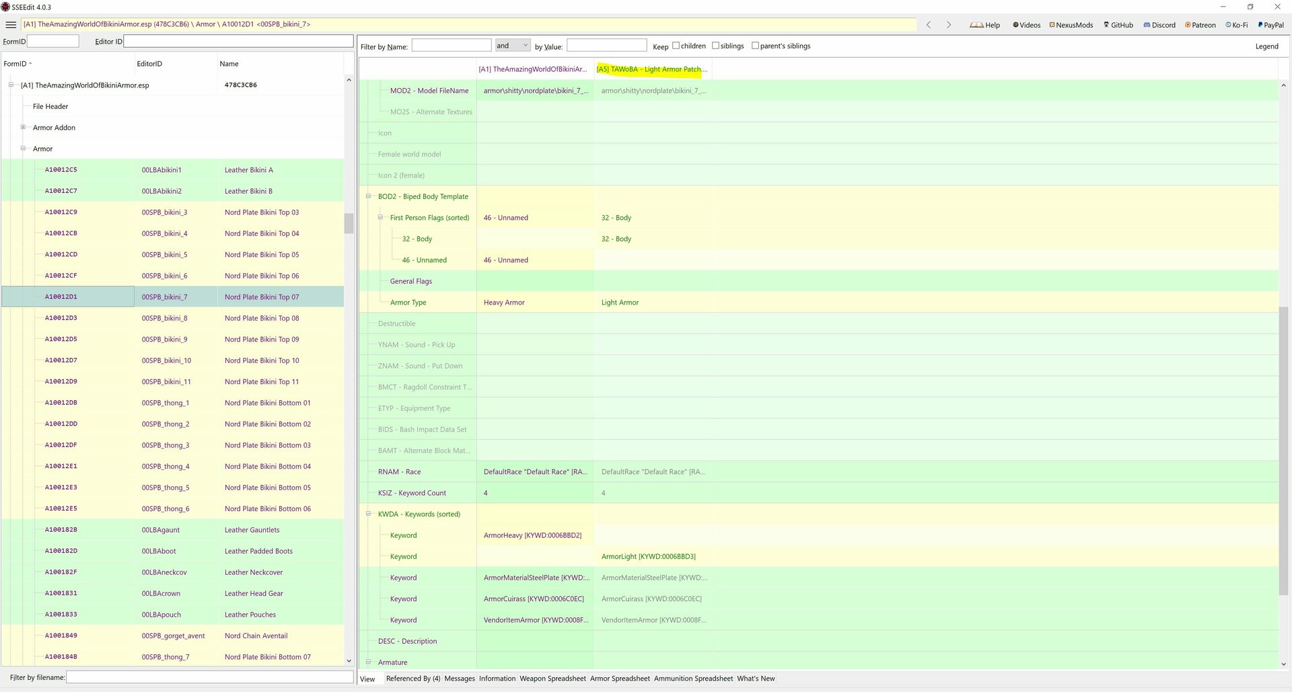Sort by the FormID column header
Image resolution: width=1292 pixels, height=692 pixels.
point(67,64)
